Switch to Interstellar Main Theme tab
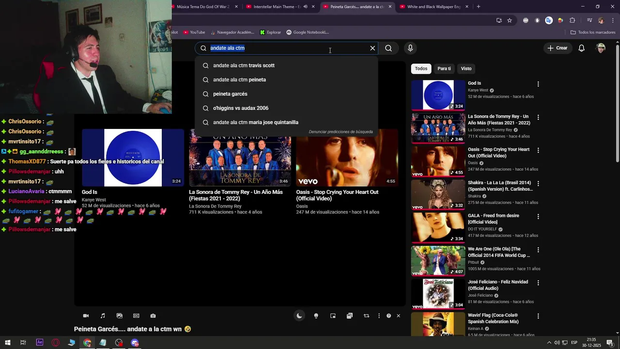Image resolution: width=620 pixels, height=349 pixels. (279, 7)
